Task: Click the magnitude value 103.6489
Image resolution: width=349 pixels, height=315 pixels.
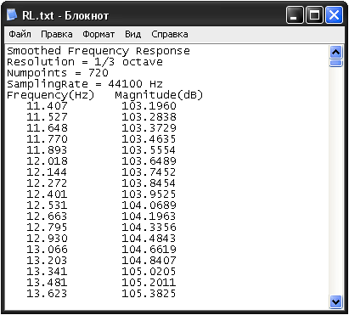Action: click(149, 161)
